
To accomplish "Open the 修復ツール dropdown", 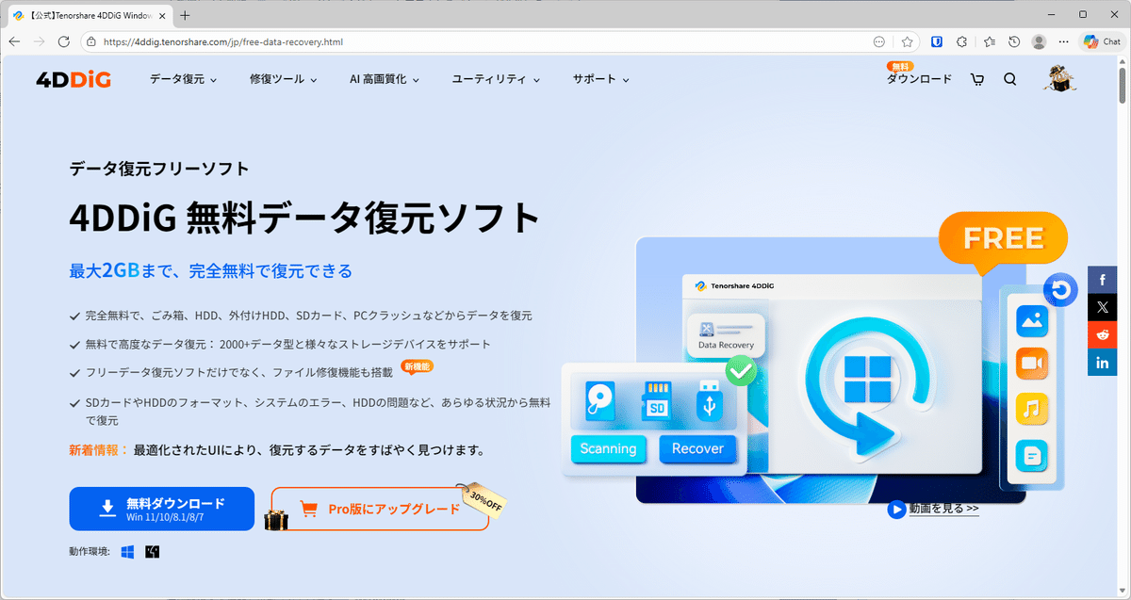I will point(283,79).
